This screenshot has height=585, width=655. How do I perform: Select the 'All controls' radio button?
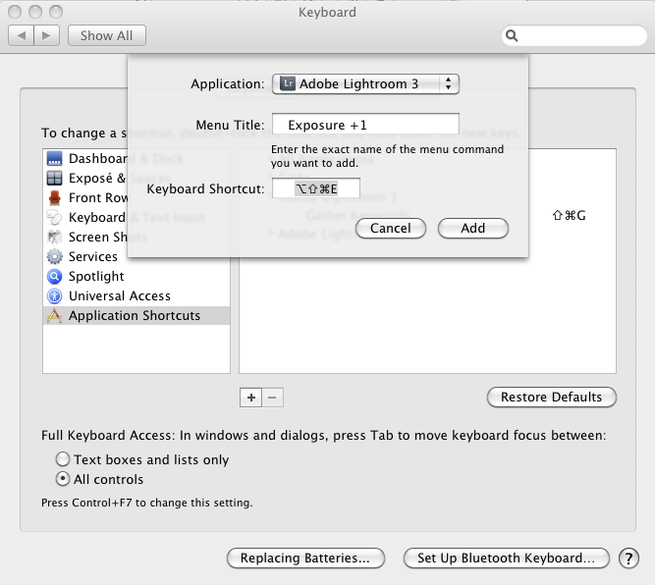tap(63, 480)
